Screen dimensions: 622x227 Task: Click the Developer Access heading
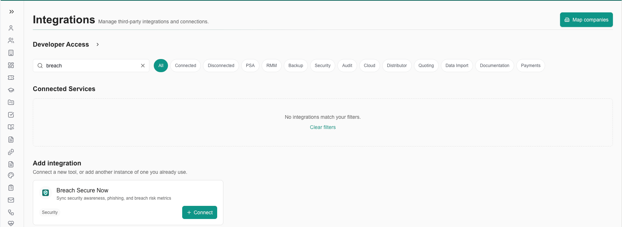(61, 44)
